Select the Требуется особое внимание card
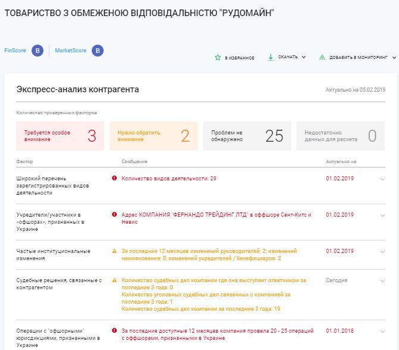This screenshot has height=350, width=399. point(60,136)
